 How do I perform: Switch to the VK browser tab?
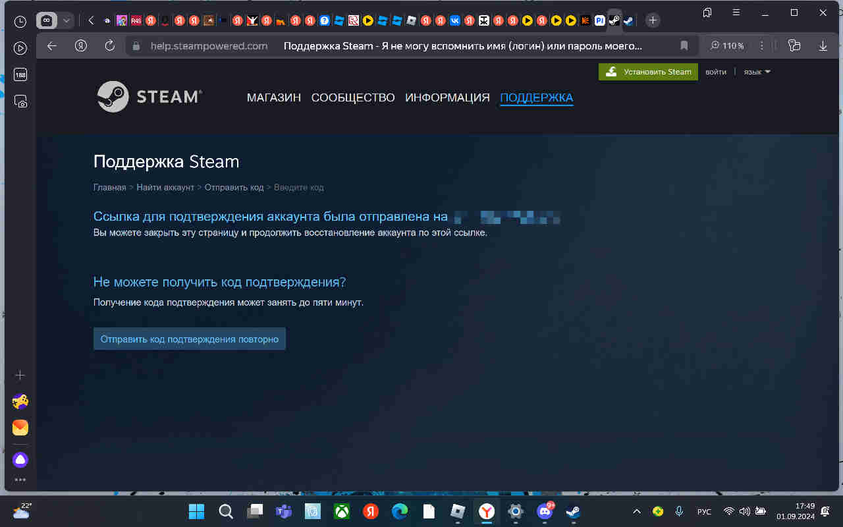(454, 20)
